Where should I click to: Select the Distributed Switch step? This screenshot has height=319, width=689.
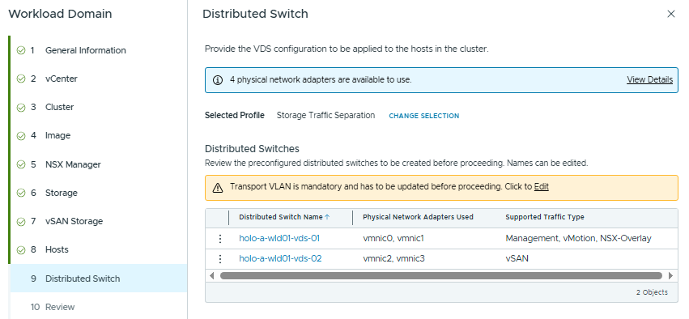[99, 279]
